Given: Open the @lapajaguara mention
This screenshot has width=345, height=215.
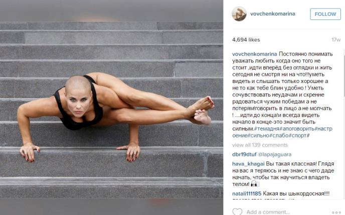Looking at the screenshot, I should point(275,154).
